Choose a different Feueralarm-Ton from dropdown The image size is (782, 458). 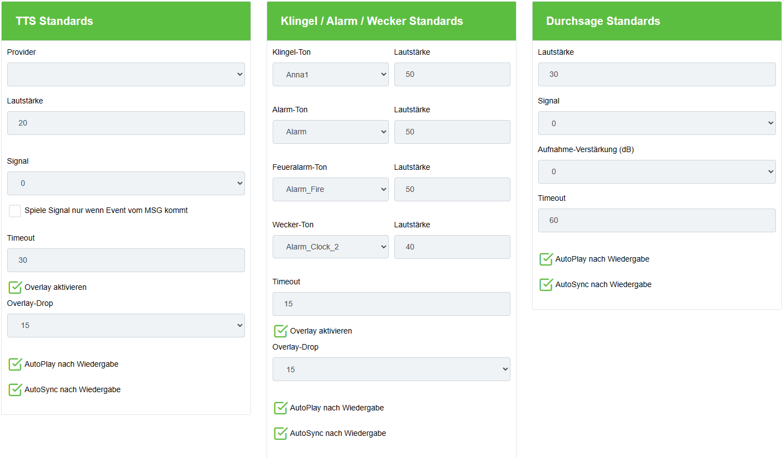point(330,190)
